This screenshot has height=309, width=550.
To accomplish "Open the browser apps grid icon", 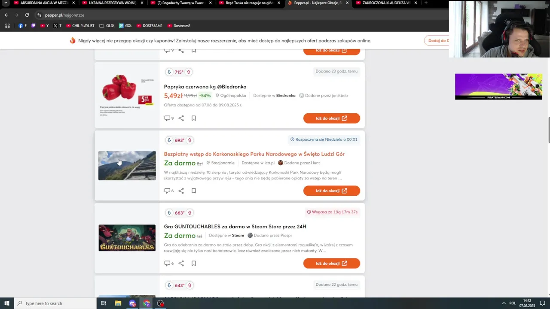I will point(7,26).
